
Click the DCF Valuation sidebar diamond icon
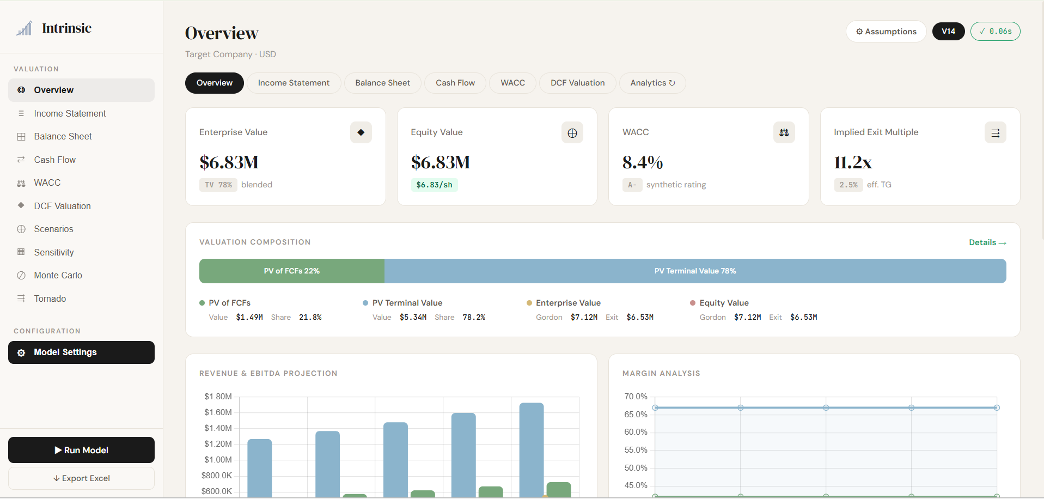(21, 205)
